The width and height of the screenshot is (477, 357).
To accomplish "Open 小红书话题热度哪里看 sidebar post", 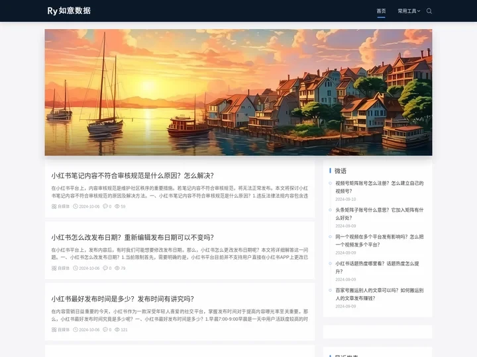I will (x=377, y=267).
